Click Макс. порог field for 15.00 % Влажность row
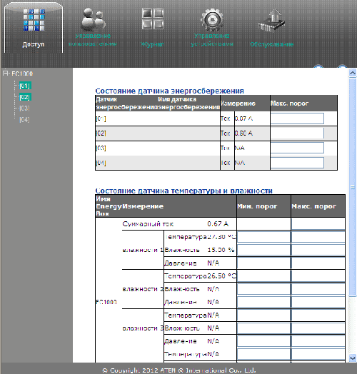This screenshot has height=374, width=357. pyautogui.click(x=318, y=250)
